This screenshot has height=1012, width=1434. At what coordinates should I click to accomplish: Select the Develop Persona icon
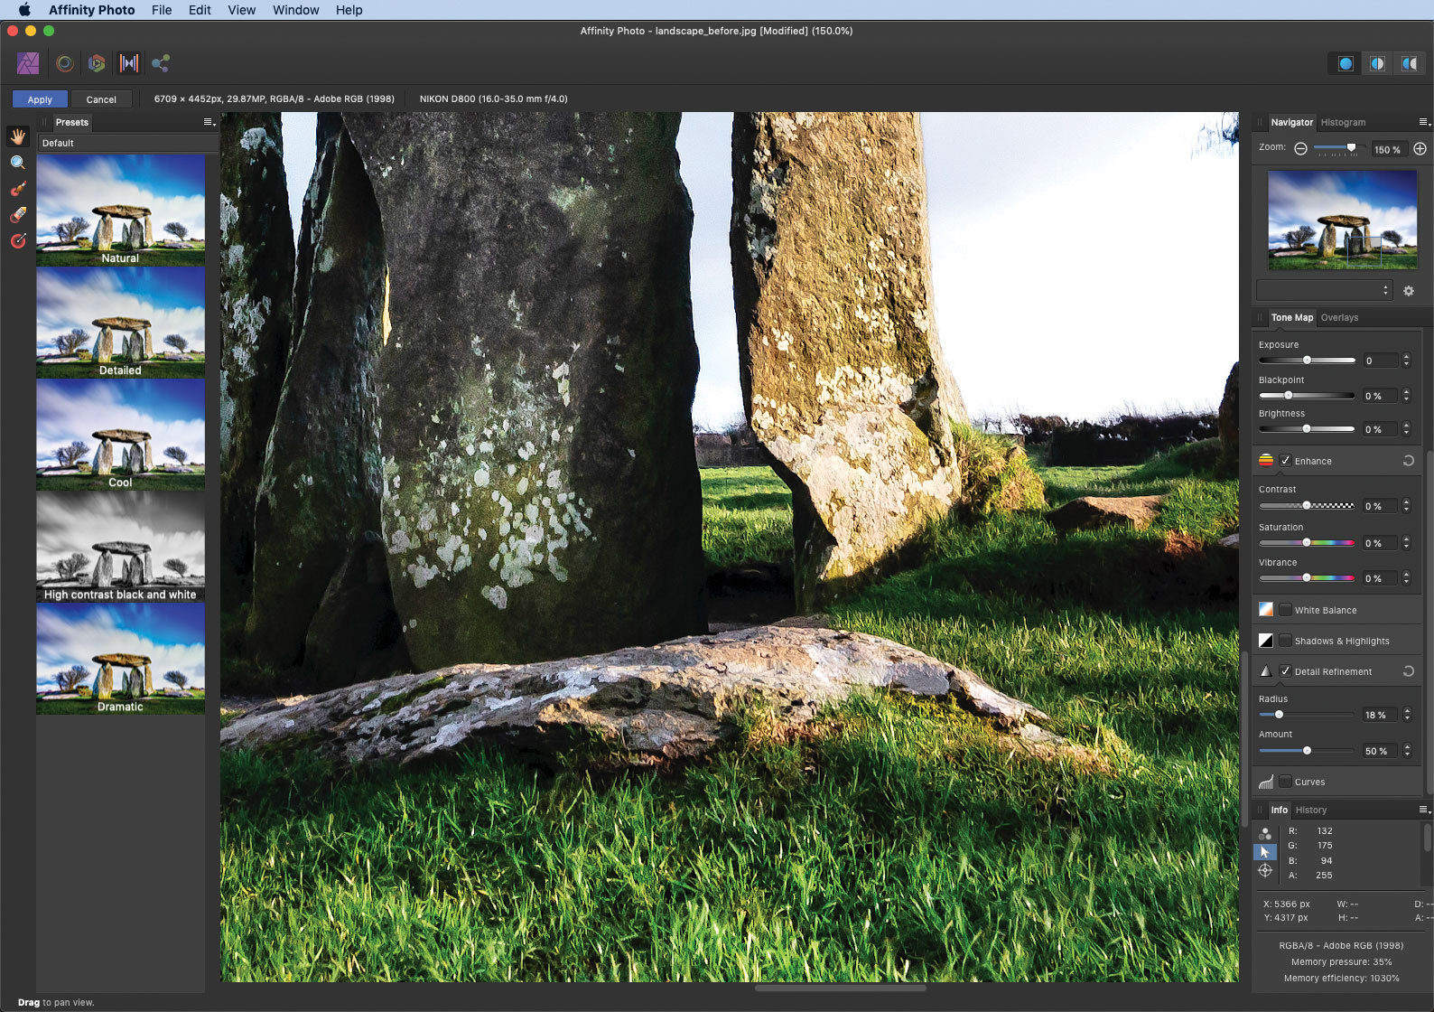pyautogui.click(x=97, y=63)
